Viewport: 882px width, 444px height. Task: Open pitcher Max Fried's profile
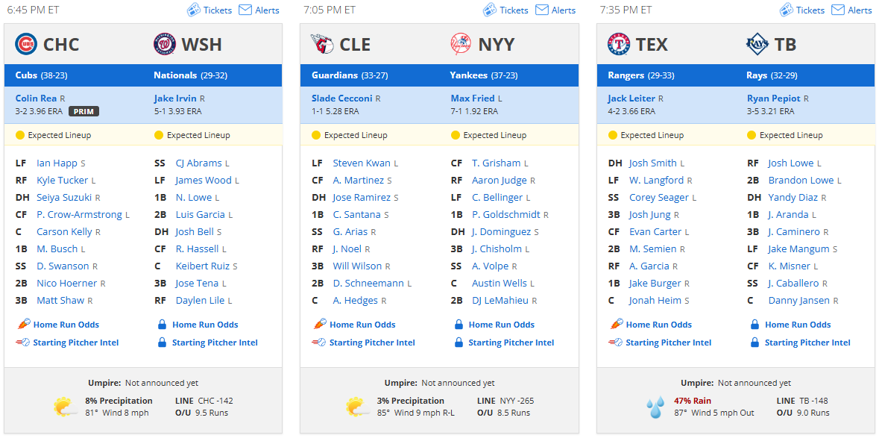473,98
